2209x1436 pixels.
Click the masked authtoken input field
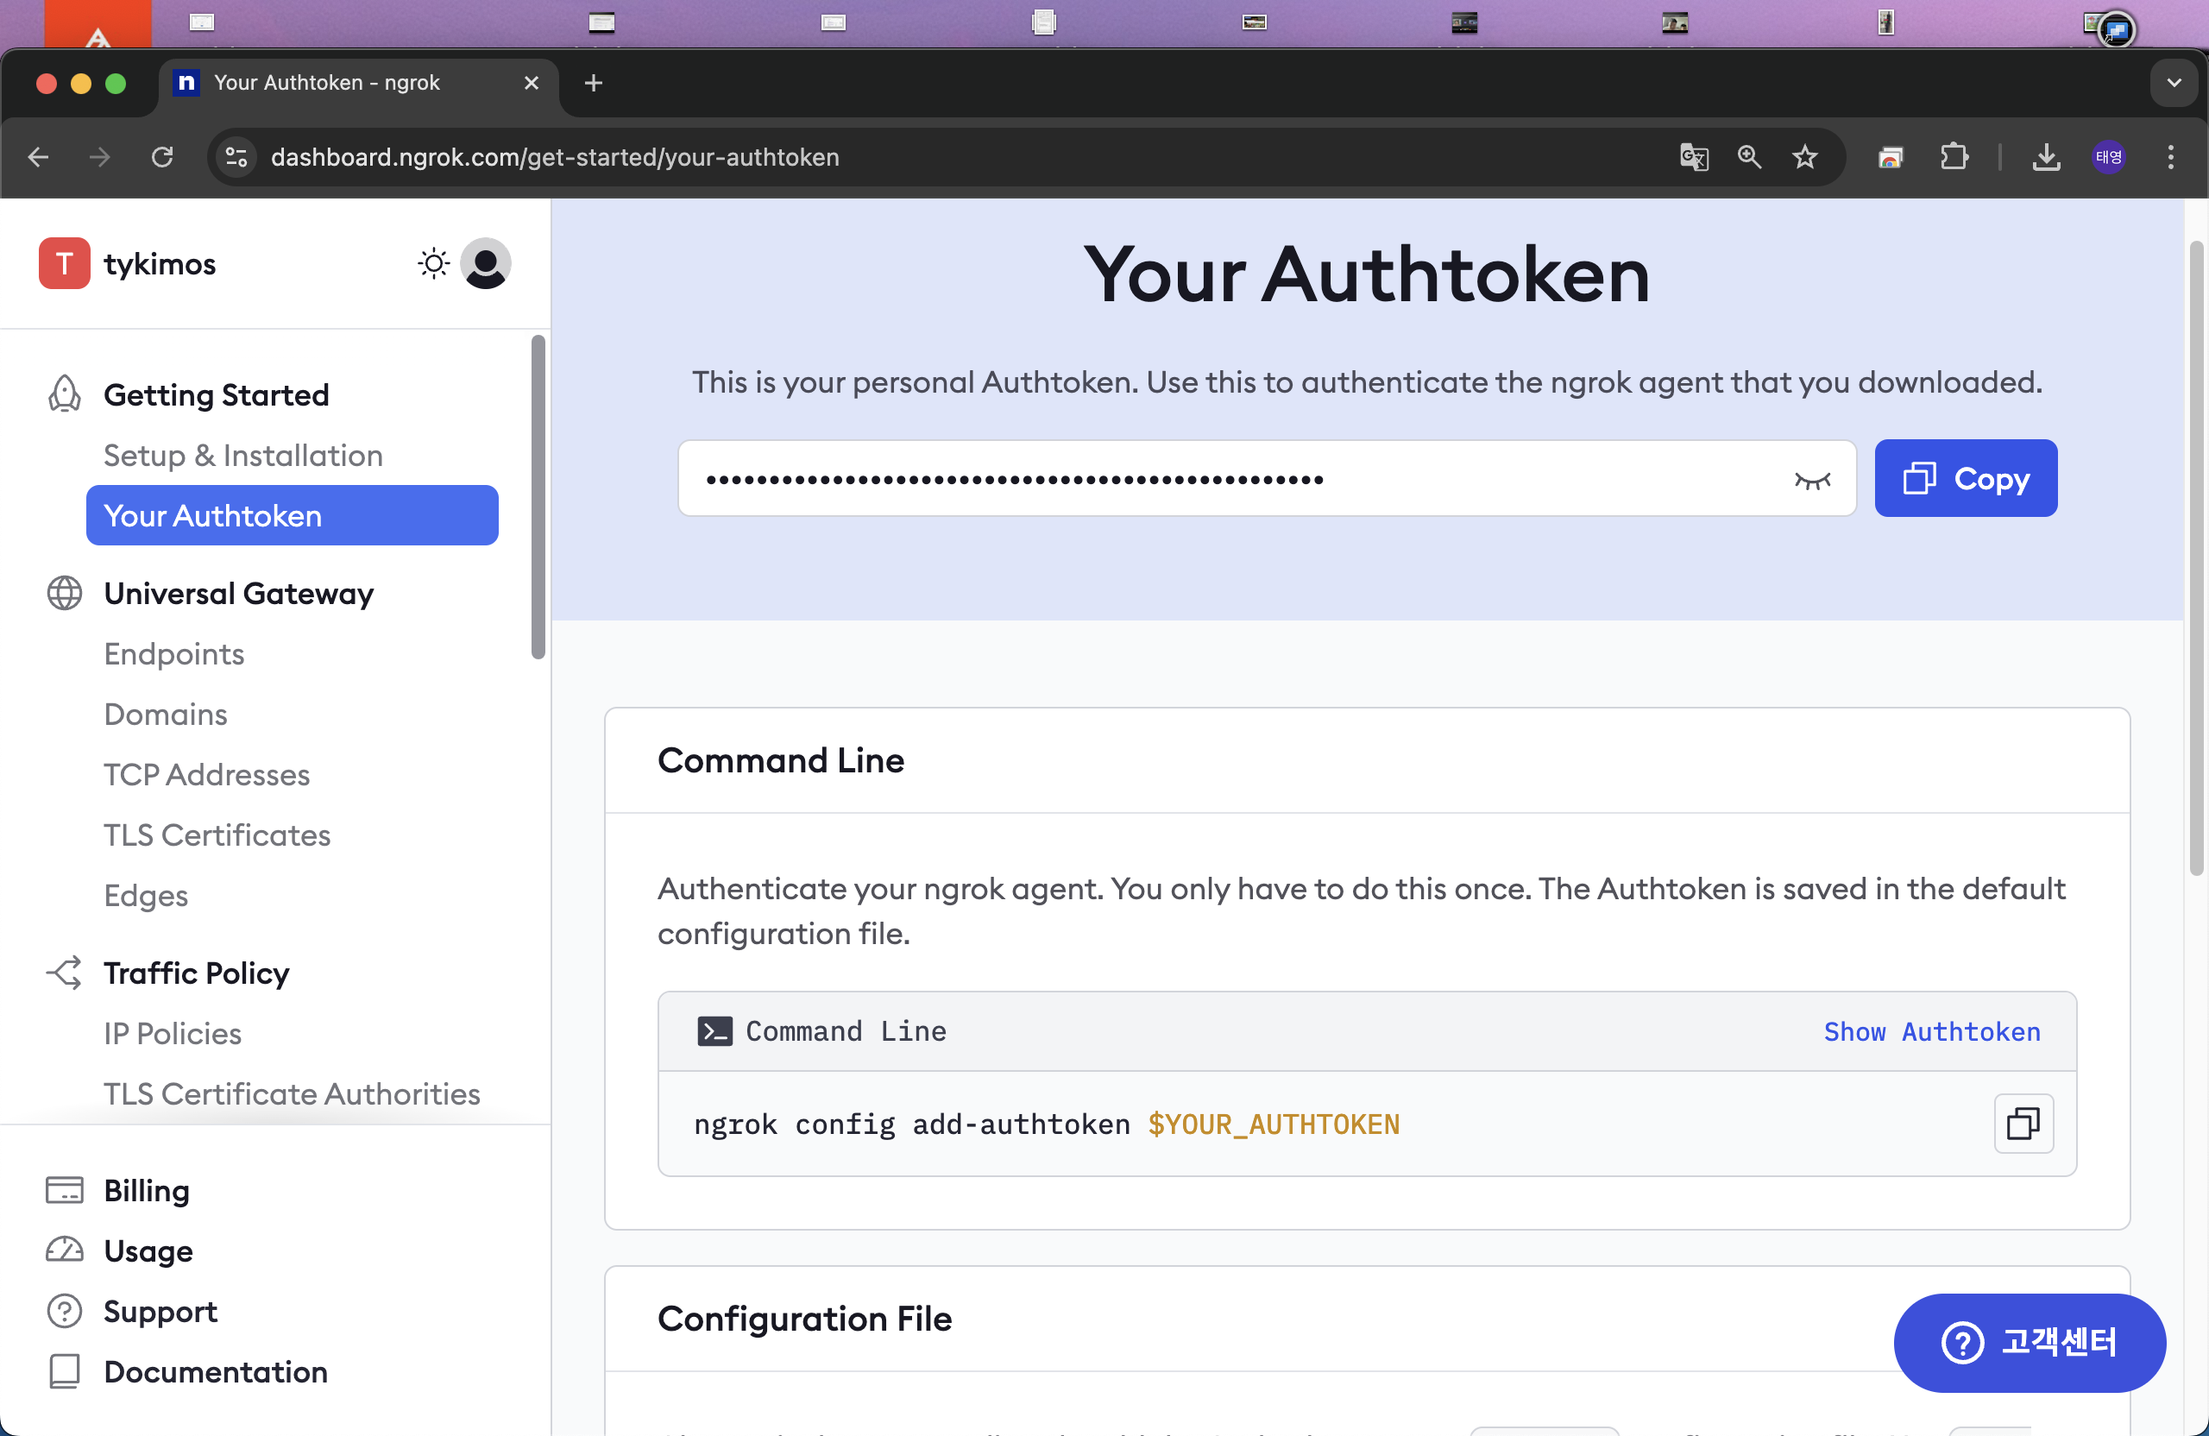tap(1266, 478)
